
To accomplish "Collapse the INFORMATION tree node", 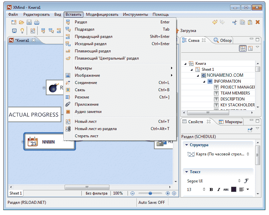I will point(204,81).
